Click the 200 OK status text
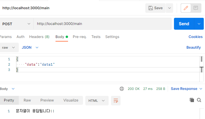The height and width of the screenshot is (119, 205). point(134,89)
